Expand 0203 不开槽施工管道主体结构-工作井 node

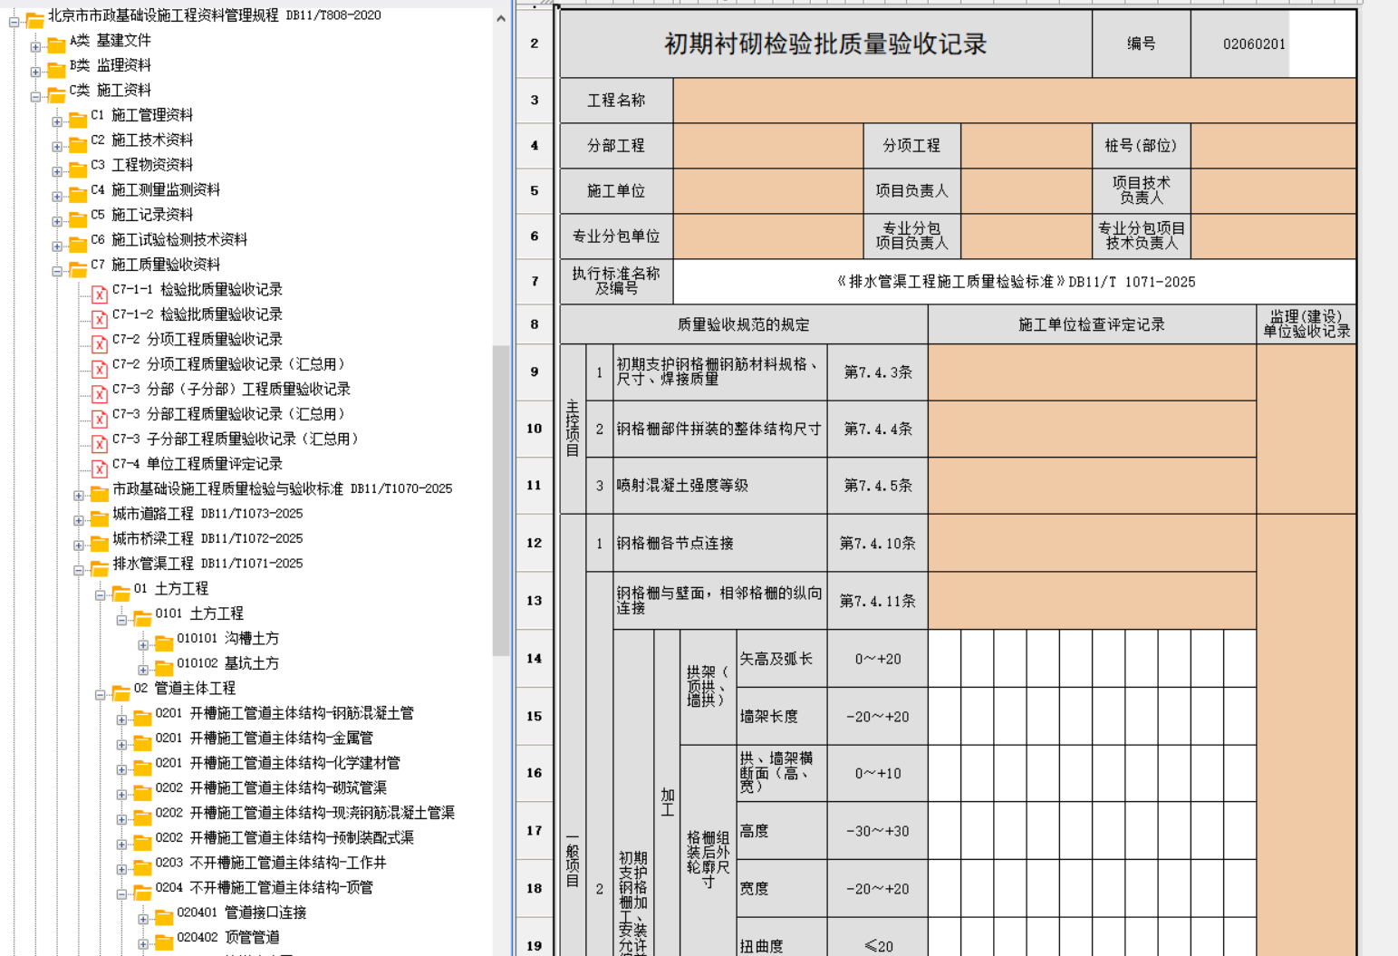pyautogui.click(x=121, y=869)
